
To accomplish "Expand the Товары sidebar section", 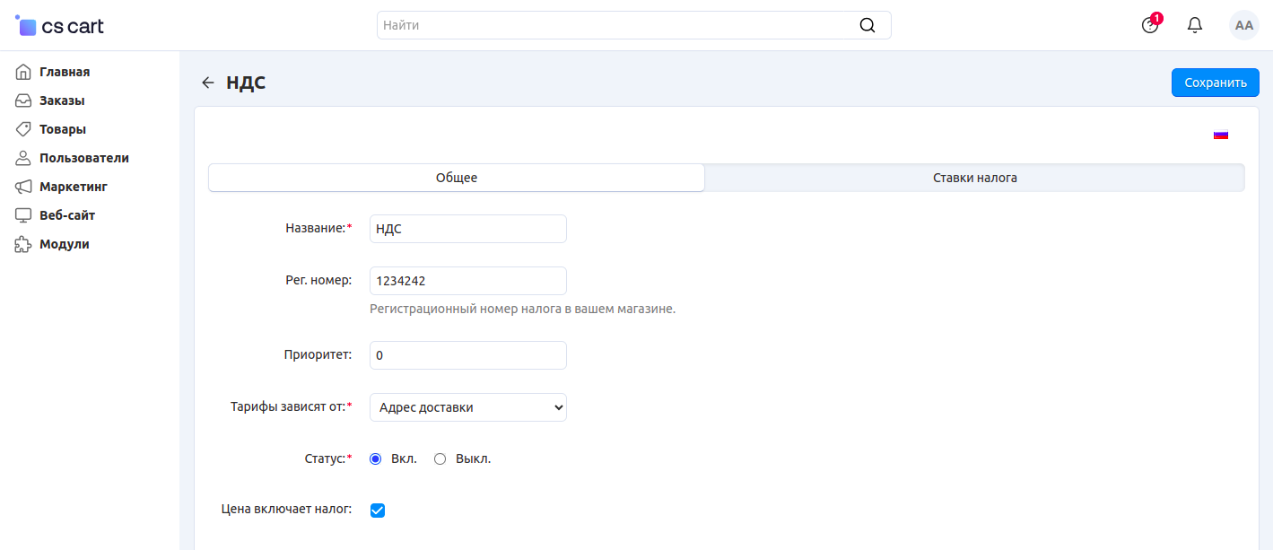I will pyautogui.click(x=62, y=129).
